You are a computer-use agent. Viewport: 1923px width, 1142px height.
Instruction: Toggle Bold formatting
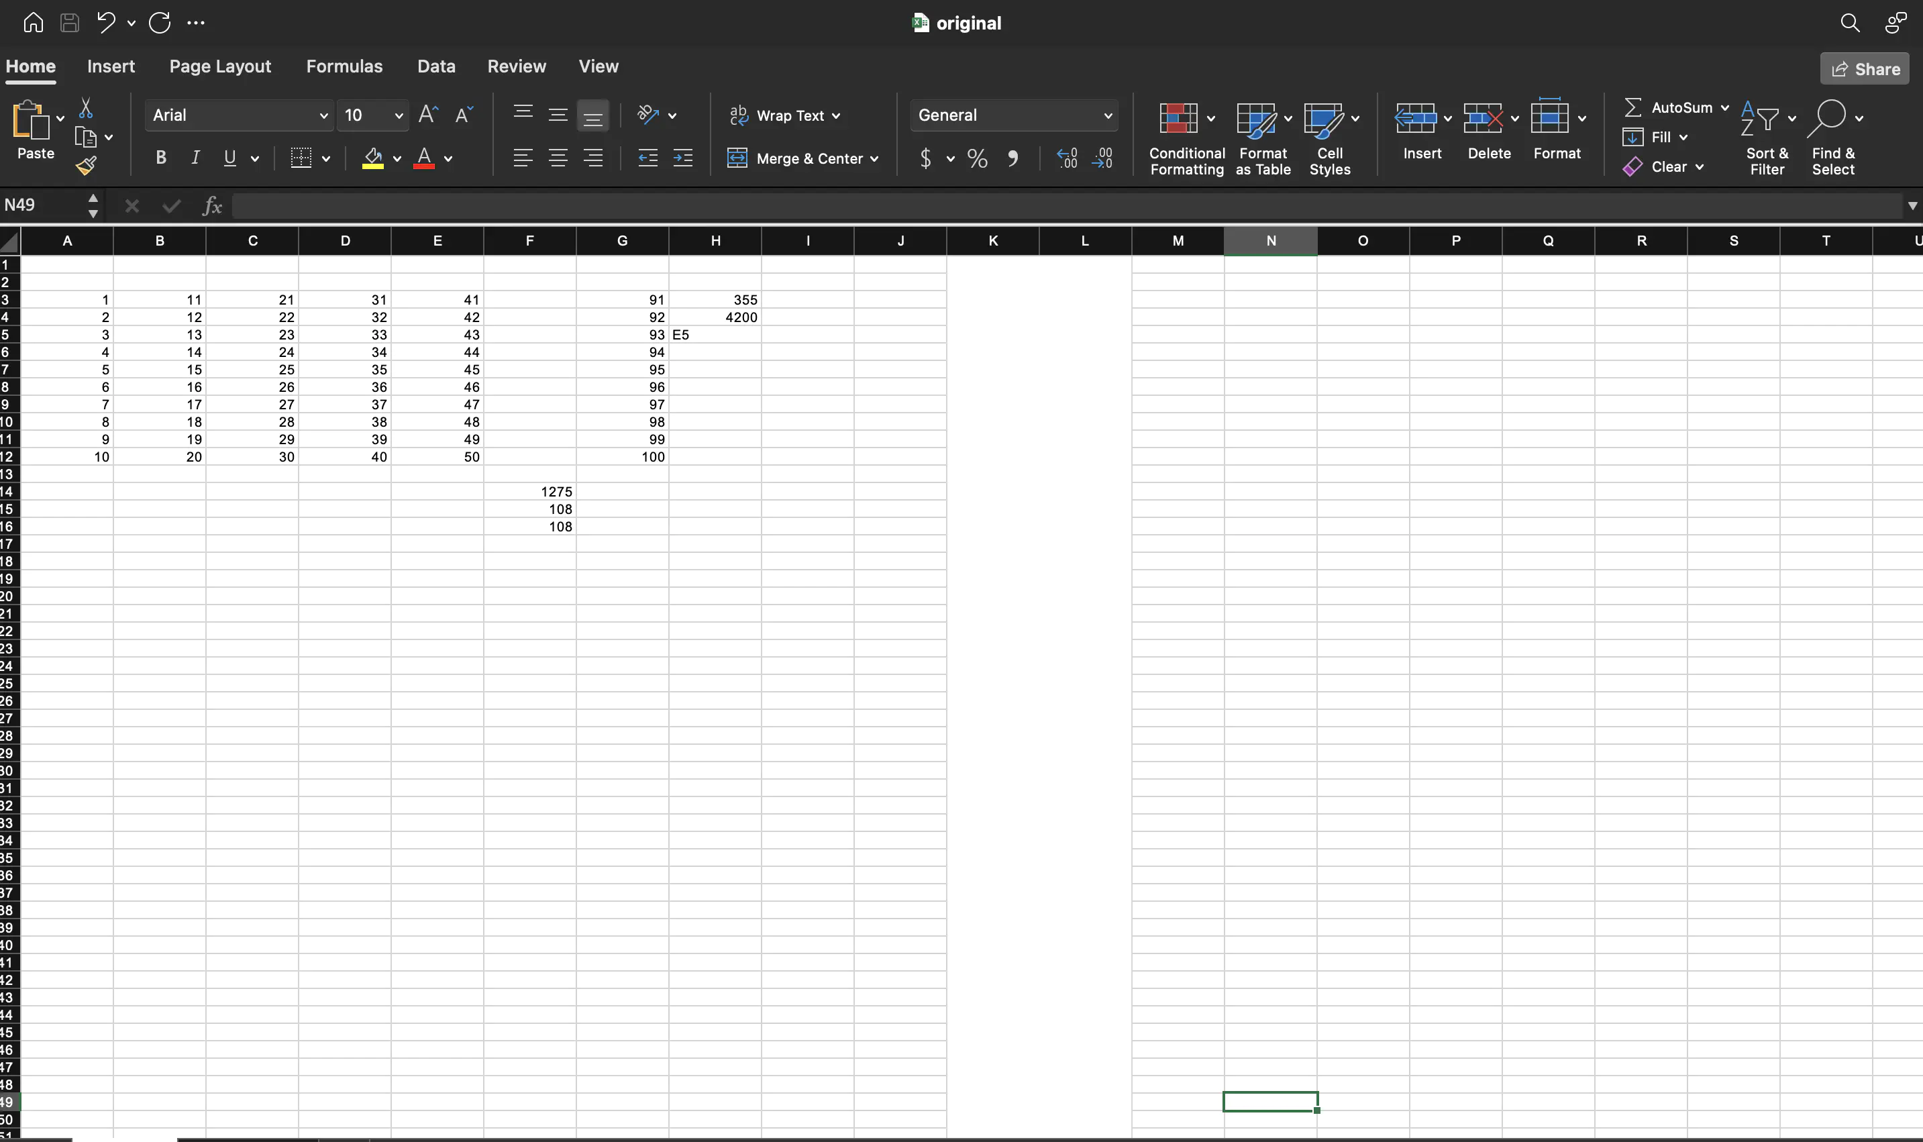161,158
